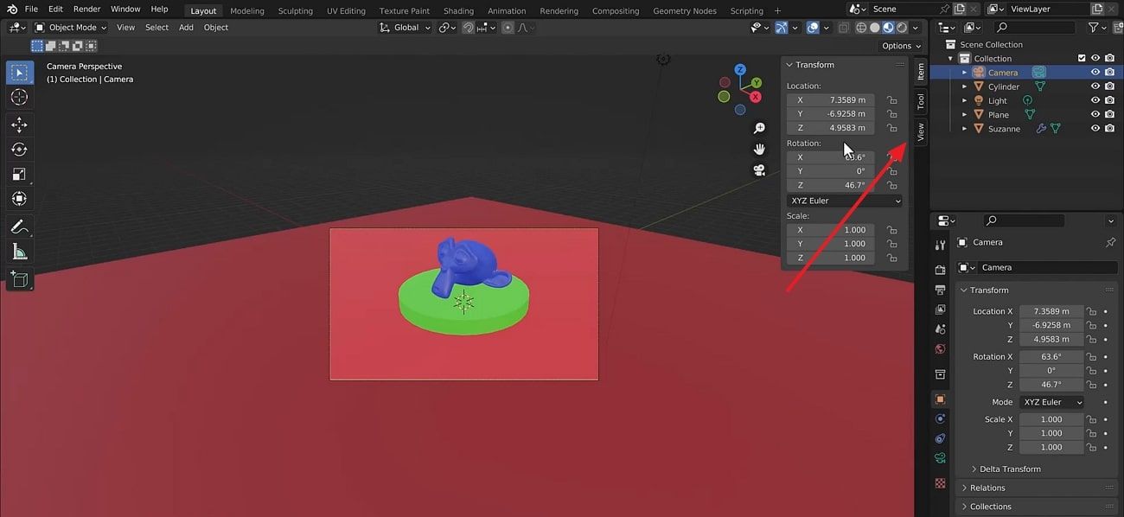The image size is (1124, 517).
Task: Disable the Light's render visibility camera icon
Action: (x=1109, y=100)
